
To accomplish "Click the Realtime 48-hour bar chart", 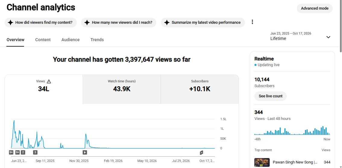I will [x=292, y=130].
